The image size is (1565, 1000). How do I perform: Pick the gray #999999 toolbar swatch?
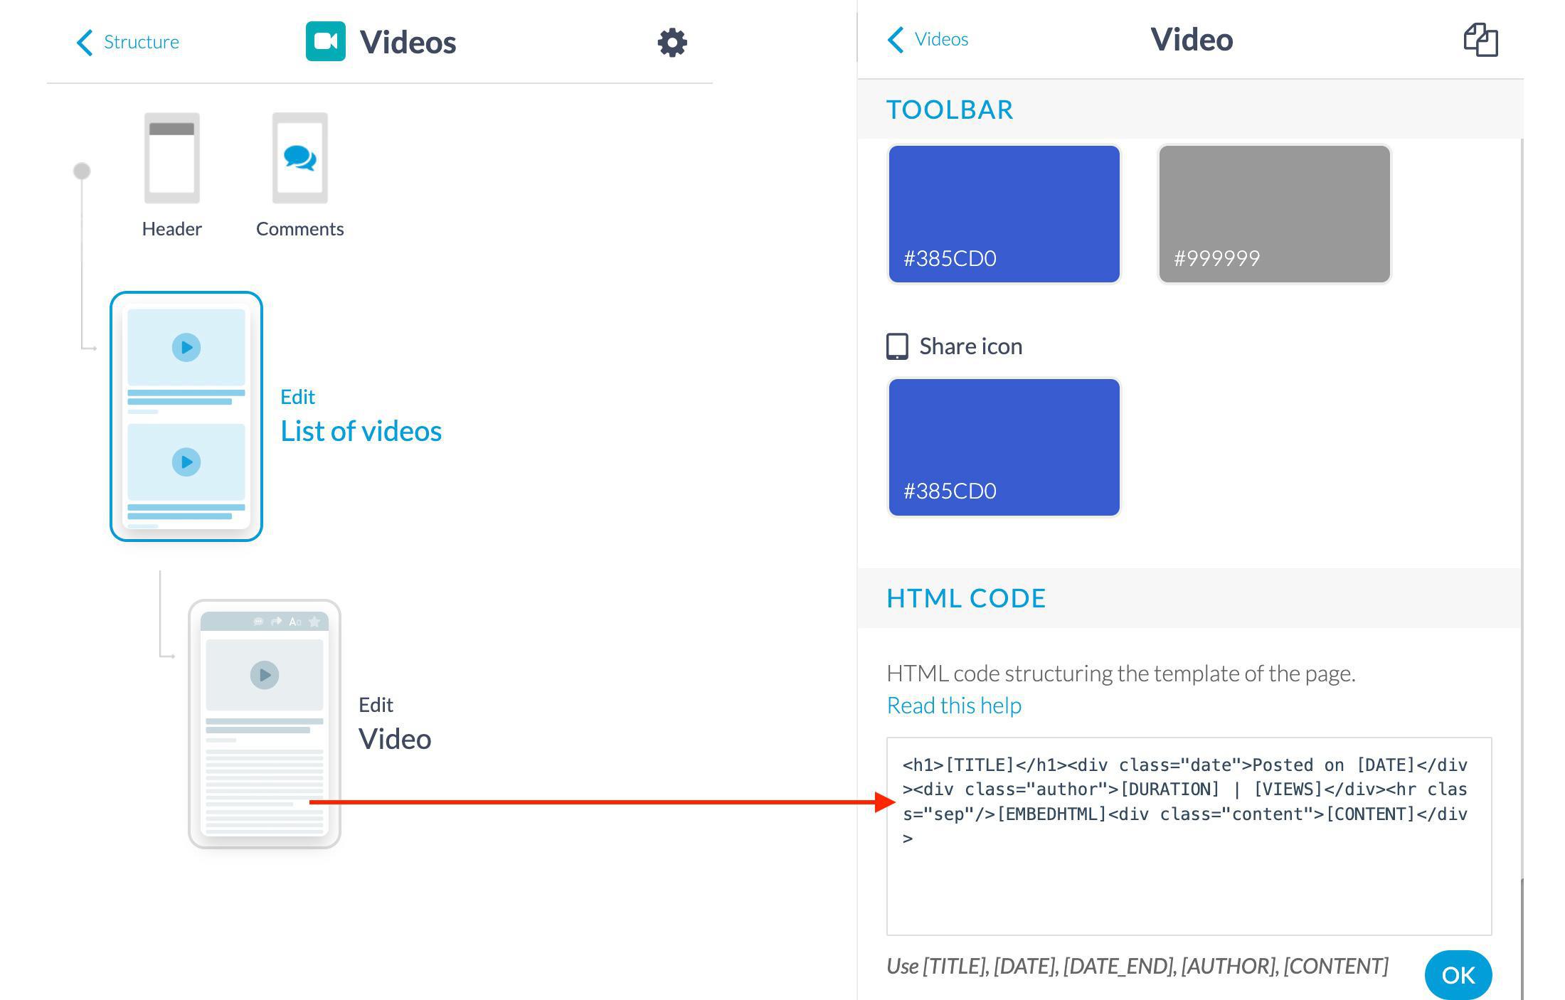click(1273, 214)
